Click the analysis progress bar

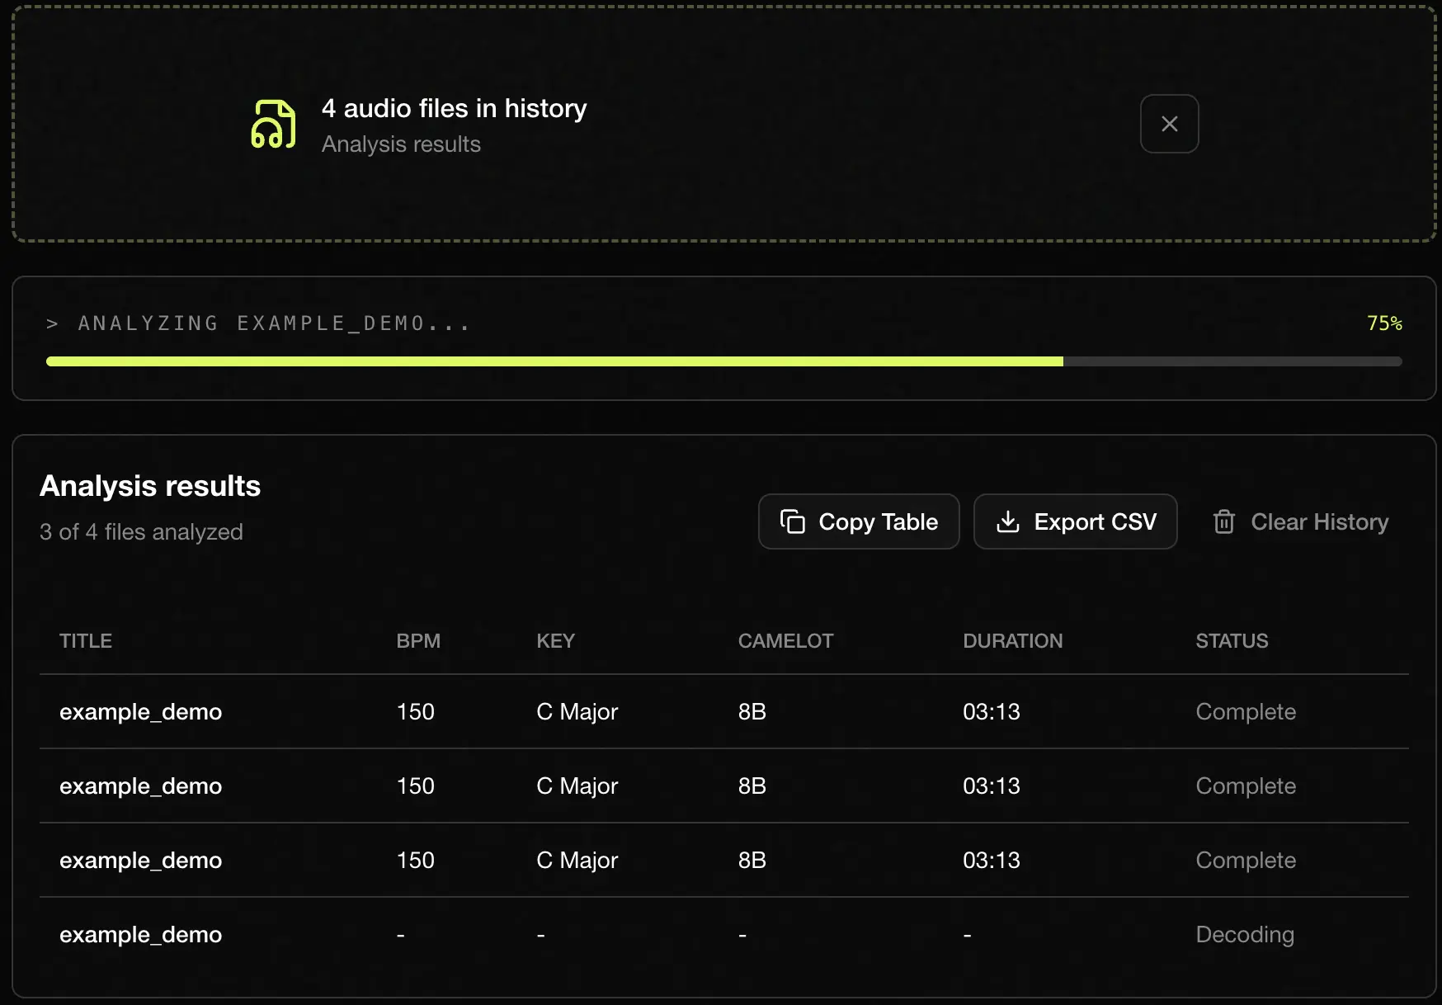(x=723, y=361)
